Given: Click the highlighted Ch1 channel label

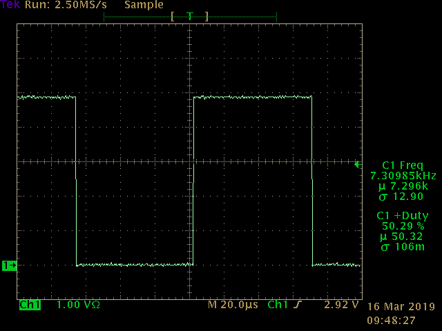Looking at the screenshot, I should tap(30, 305).
